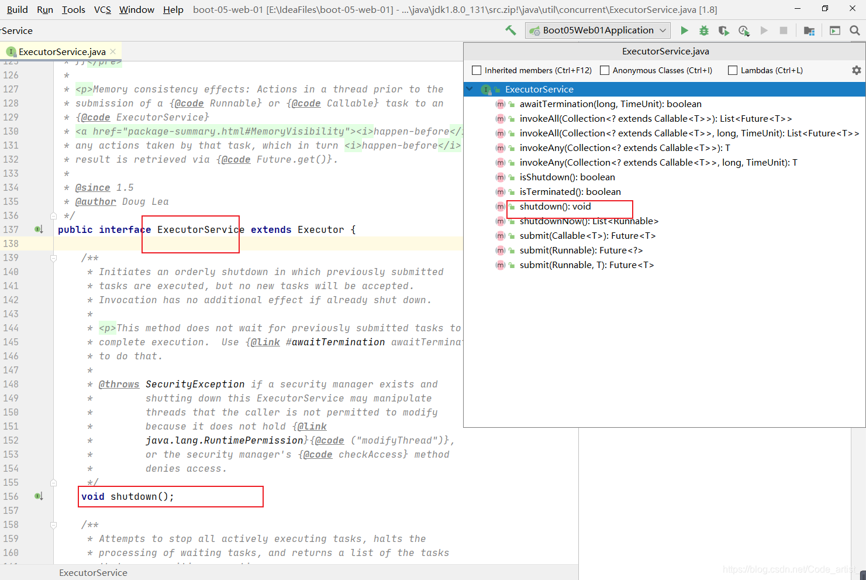Image resolution: width=866 pixels, height=580 pixels.
Task: Click ExecutorService breadcrumb at editor bottom
Action: tap(93, 573)
